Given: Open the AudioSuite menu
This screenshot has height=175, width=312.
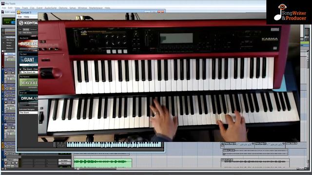Looking at the screenshot, I should (x=51, y=8).
